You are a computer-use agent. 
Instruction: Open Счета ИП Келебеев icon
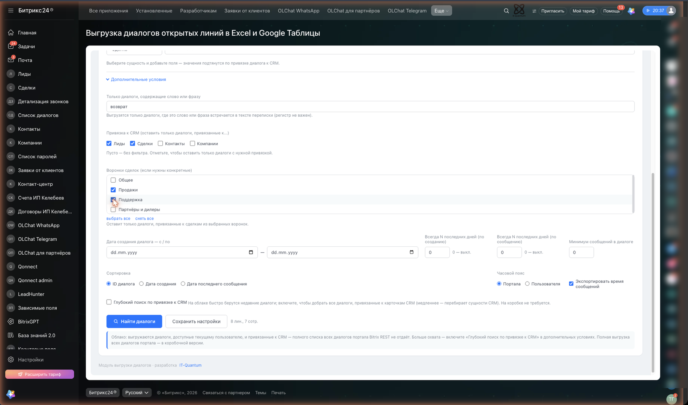point(11,198)
